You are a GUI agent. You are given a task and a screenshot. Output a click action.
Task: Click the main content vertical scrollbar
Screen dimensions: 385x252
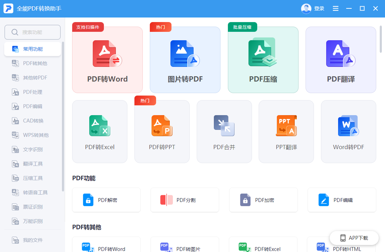click(x=381, y=39)
